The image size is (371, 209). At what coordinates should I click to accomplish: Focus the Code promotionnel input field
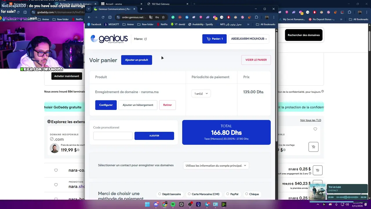coord(113,136)
